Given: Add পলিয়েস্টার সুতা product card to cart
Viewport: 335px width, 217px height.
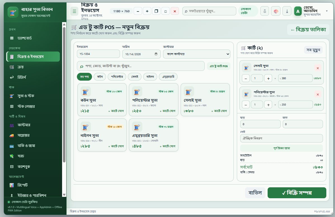Looking at the screenshot, I should coord(167,111).
